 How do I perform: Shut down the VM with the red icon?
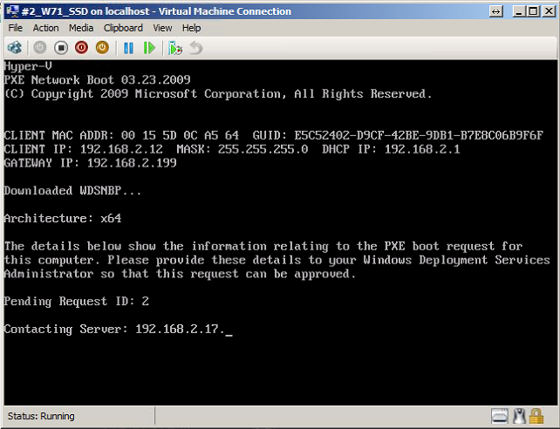point(81,47)
